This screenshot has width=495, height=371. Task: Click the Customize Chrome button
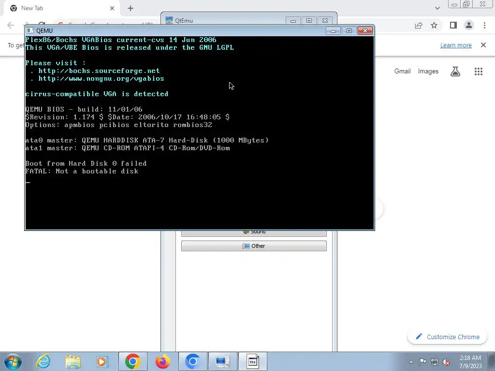(x=448, y=337)
